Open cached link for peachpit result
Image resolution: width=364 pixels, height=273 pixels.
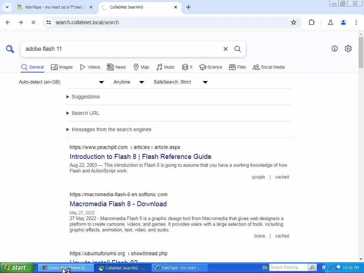tap(282, 177)
